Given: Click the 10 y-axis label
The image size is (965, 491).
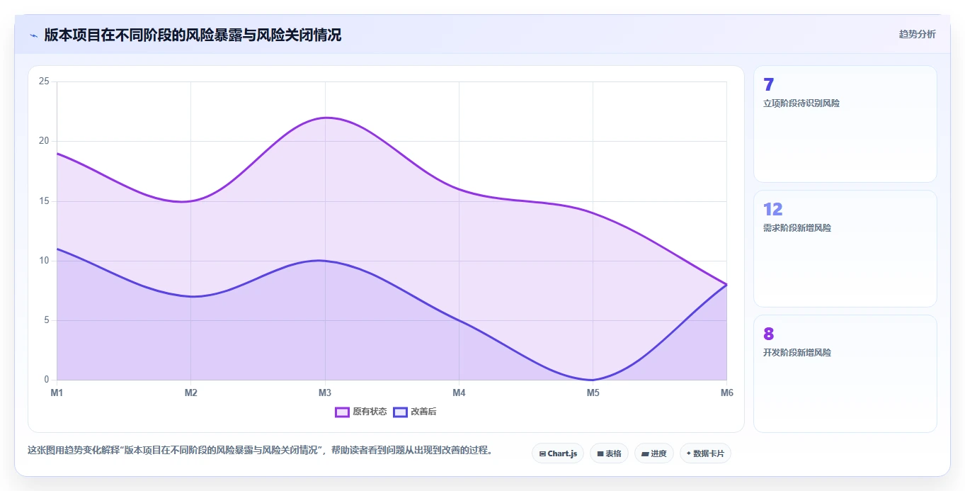Looking at the screenshot, I should (44, 261).
